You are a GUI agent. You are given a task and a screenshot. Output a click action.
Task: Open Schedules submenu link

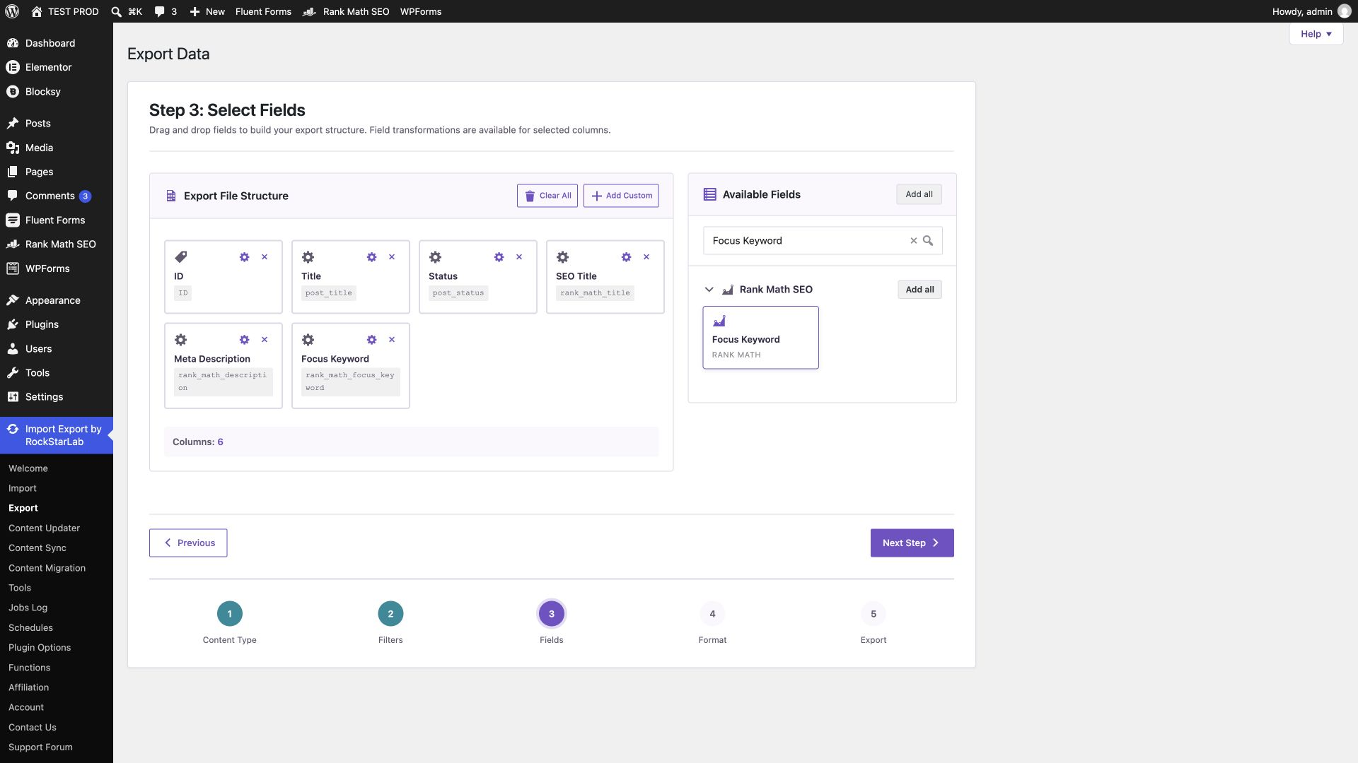coord(30,627)
